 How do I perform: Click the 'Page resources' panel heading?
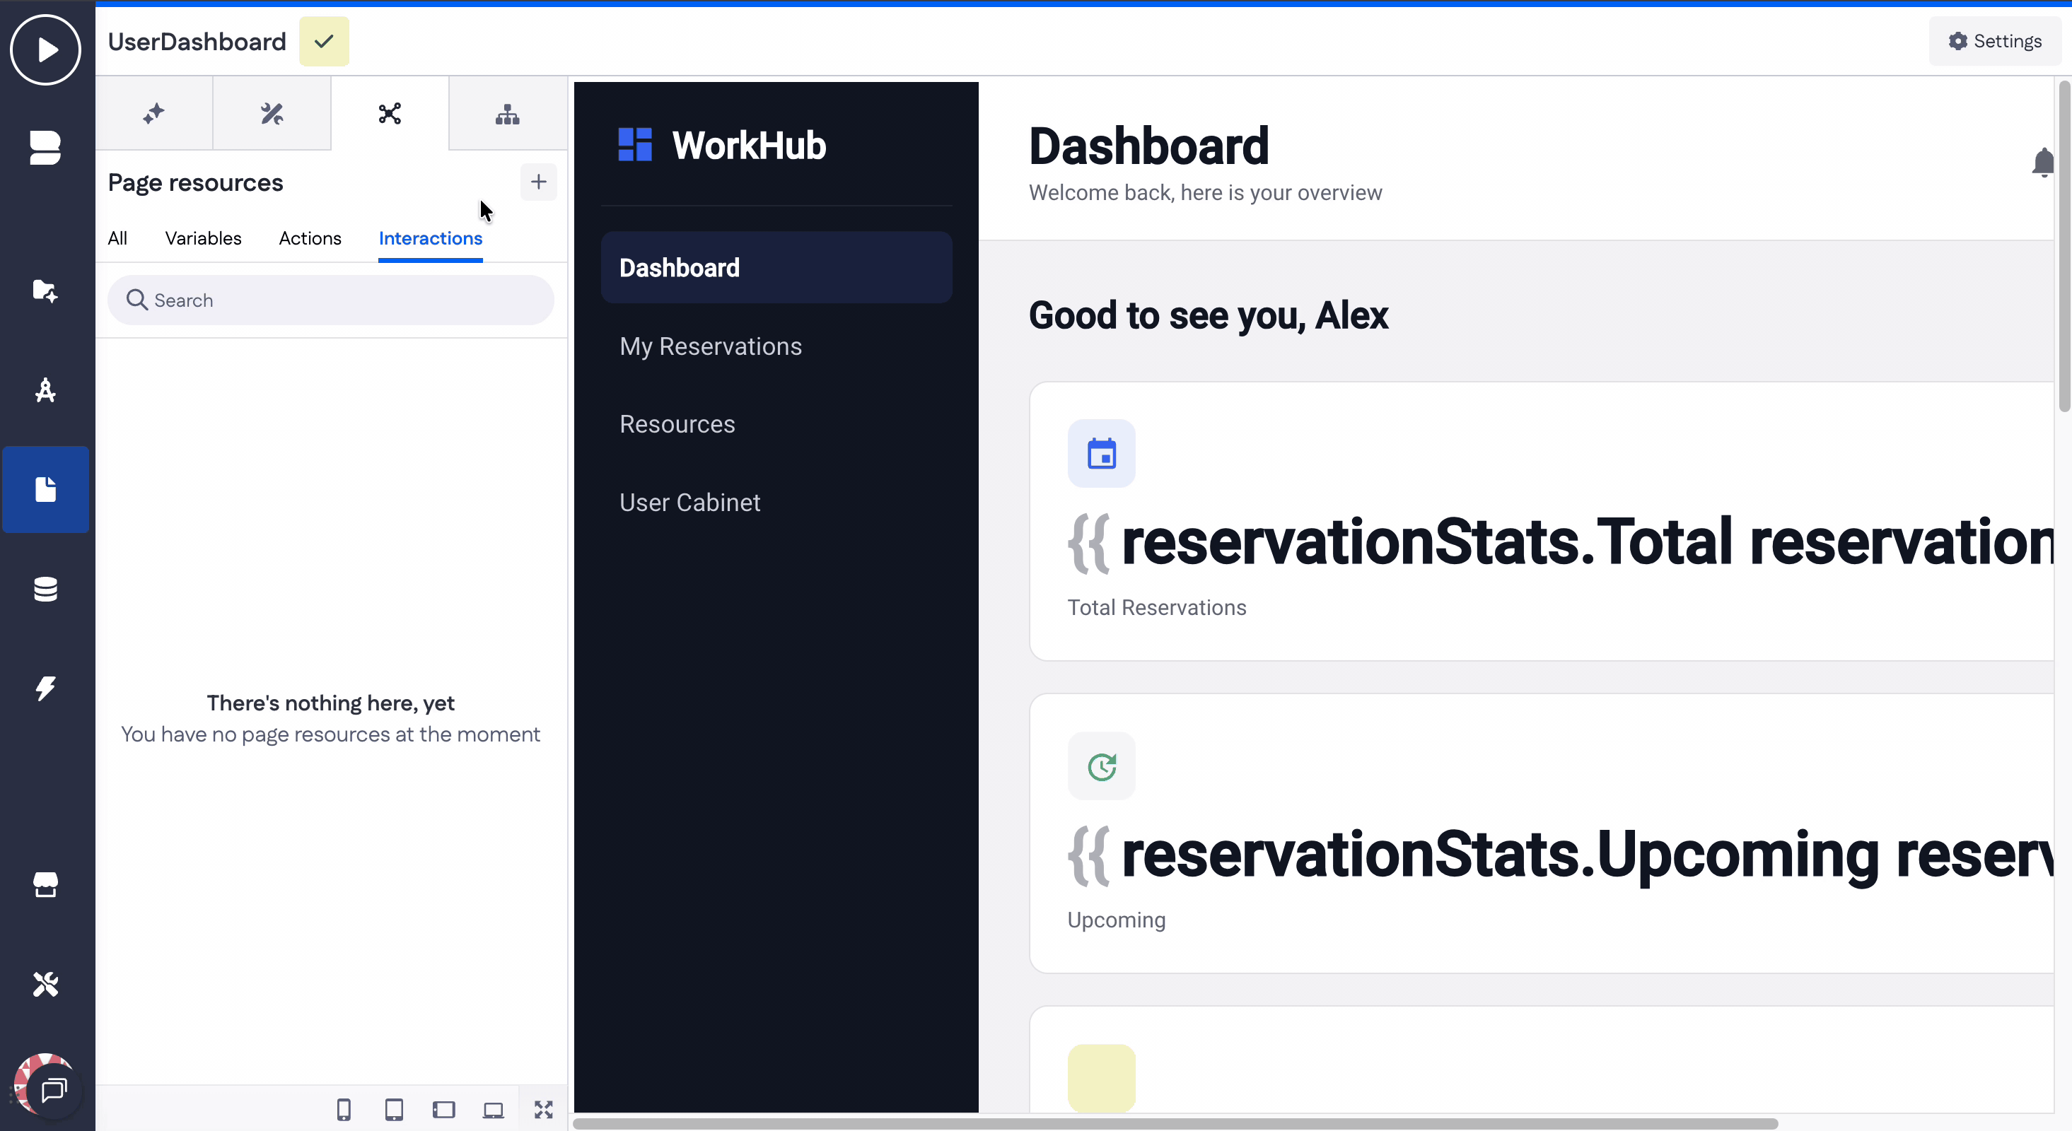(x=195, y=182)
